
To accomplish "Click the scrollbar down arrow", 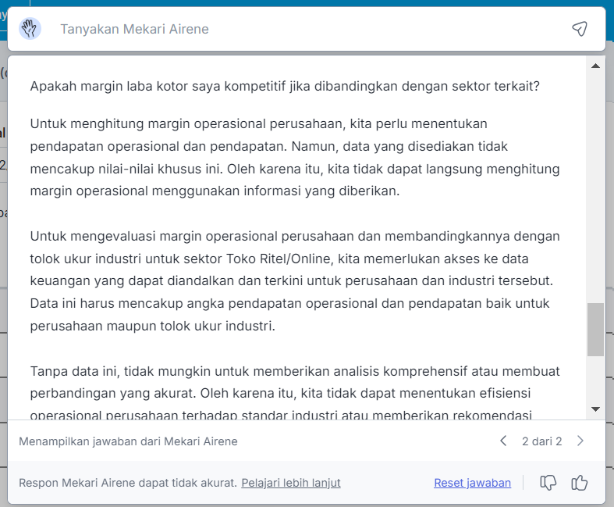I will (595, 409).
